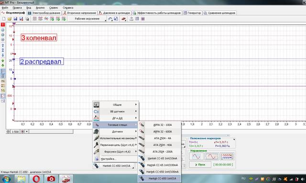Choose APPA 32 - 600A current clamp
The width and height of the screenshot is (306, 183).
(160, 132)
